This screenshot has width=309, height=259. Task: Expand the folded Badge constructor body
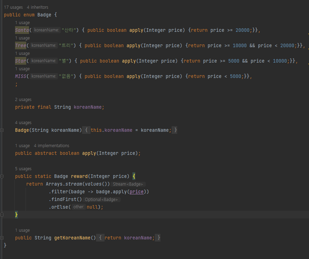[2, 130]
